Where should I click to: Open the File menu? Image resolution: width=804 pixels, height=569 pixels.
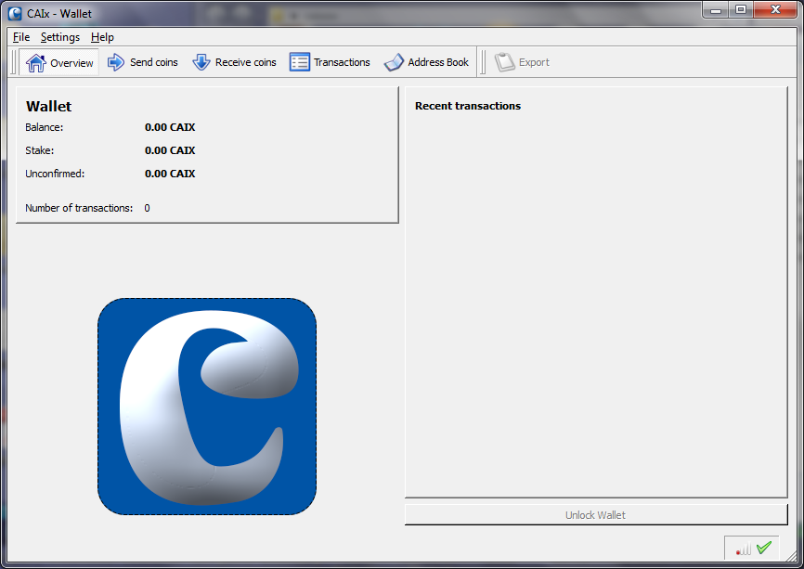pos(21,37)
